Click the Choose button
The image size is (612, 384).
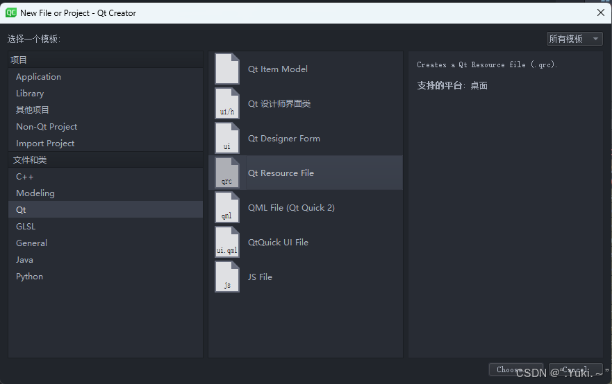516,369
